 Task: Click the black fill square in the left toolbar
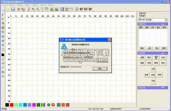[x=3, y=55]
